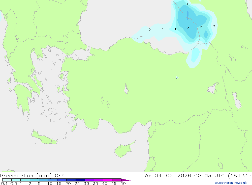Select the 5–10 mm legend color box
The image size is (252, 185).
click(43, 180)
